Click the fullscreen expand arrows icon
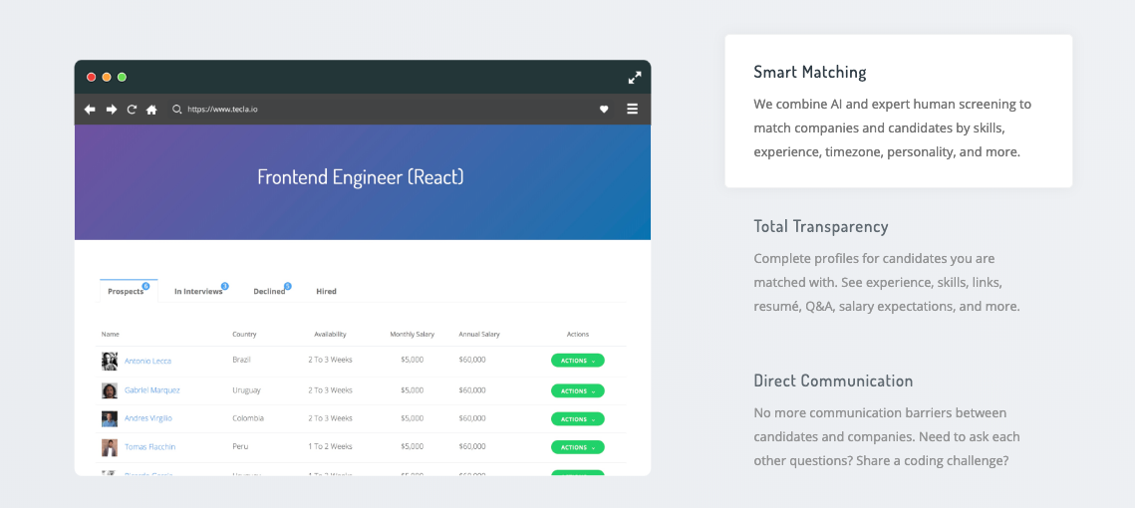The width and height of the screenshot is (1135, 508). [x=634, y=78]
